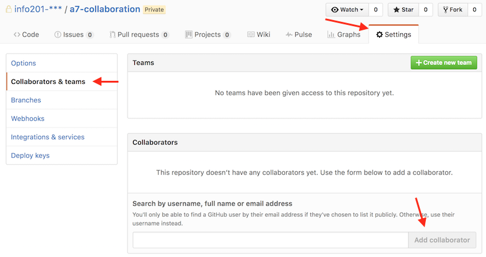Click the collaborator search input field

point(270,240)
